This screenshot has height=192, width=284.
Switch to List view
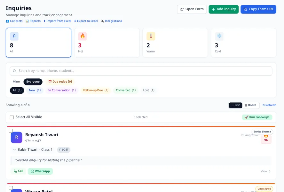pos(235,105)
